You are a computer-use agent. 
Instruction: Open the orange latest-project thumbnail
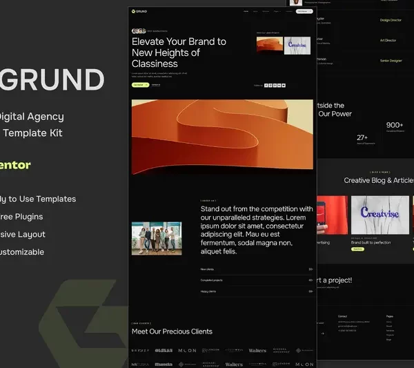coord(270,46)
